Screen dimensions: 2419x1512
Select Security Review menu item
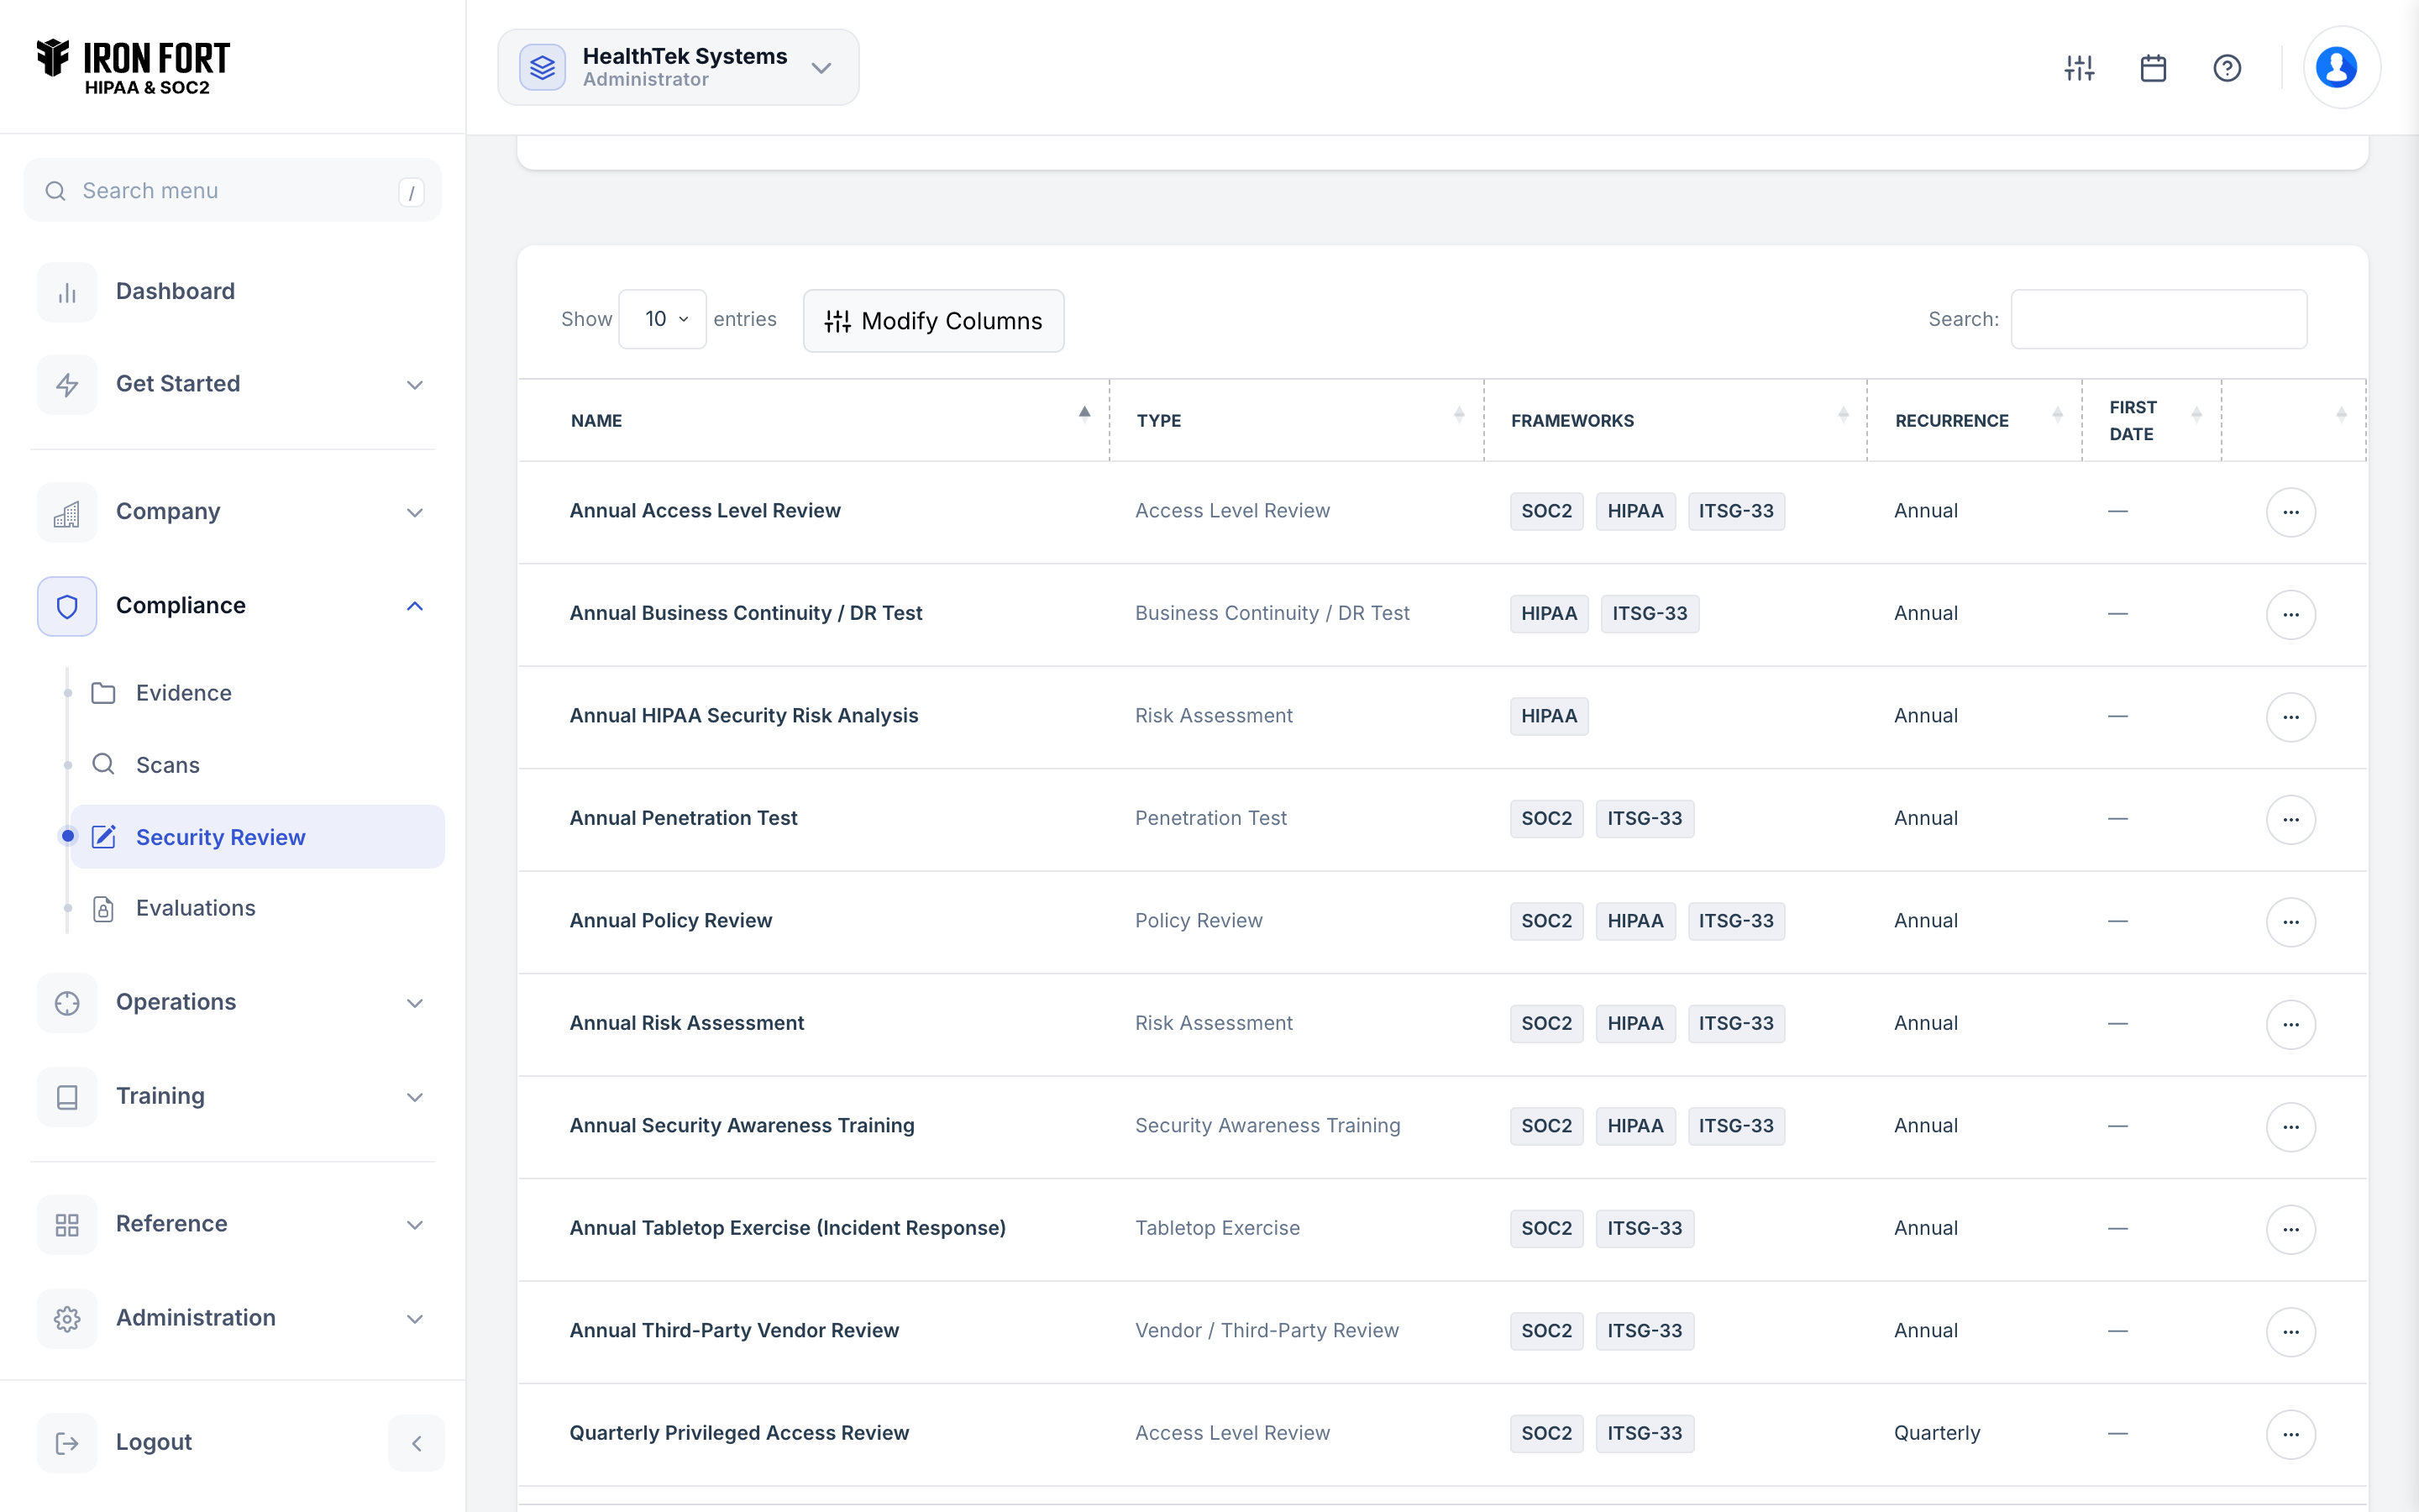(258, 837)
